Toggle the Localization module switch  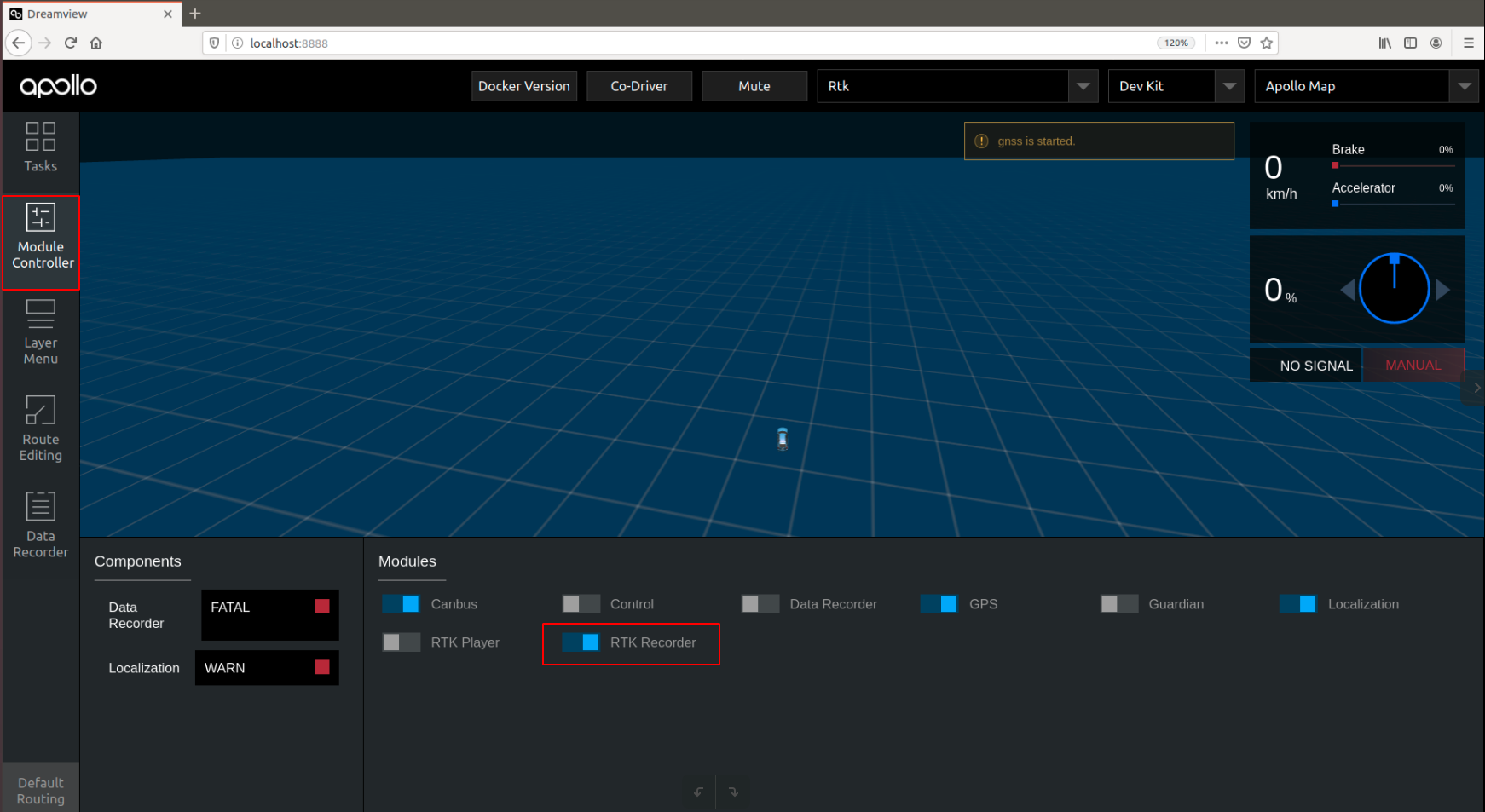(x=1297, y=604)
